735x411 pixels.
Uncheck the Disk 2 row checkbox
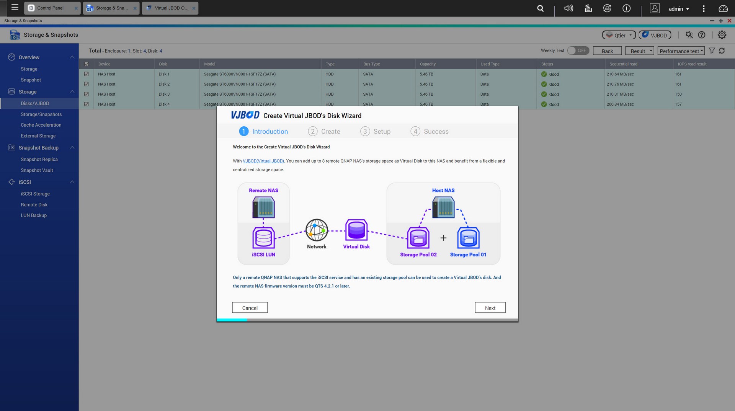point(86,84)
